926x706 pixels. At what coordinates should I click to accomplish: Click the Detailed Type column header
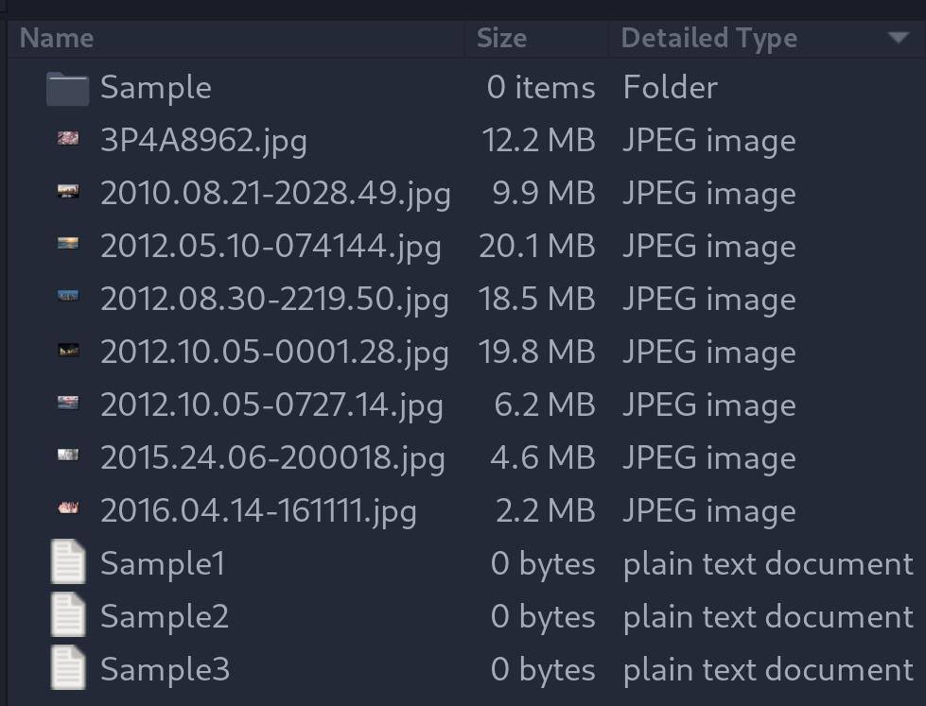point(708,38)
